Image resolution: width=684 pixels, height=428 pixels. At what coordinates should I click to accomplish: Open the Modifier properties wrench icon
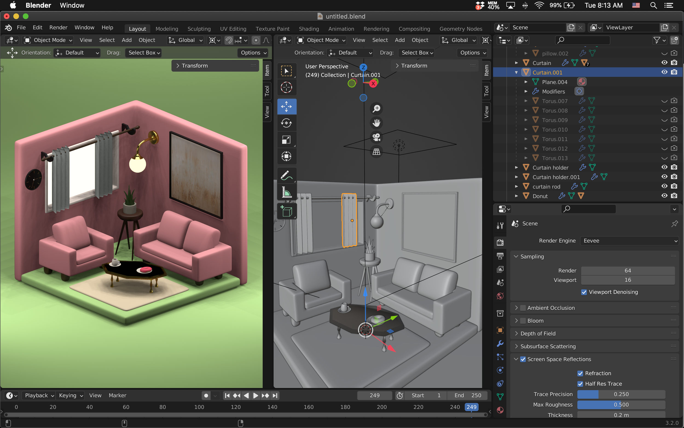click(x=500, y=343)
